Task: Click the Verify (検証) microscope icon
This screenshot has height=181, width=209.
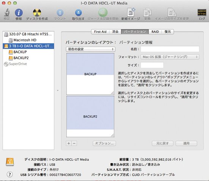Action: click(x=7, y=13)
